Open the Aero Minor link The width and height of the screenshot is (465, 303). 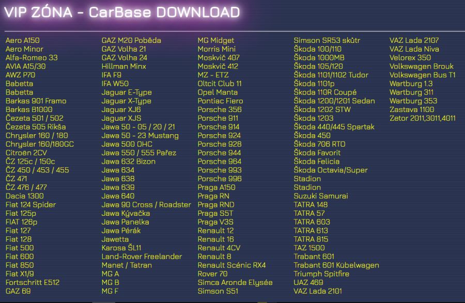tap(24, 49)
